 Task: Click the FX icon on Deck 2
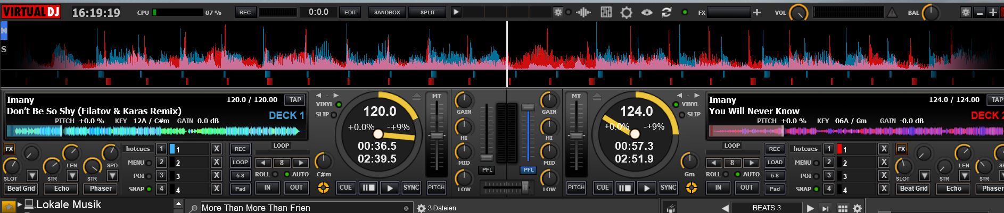pos(901,149)
